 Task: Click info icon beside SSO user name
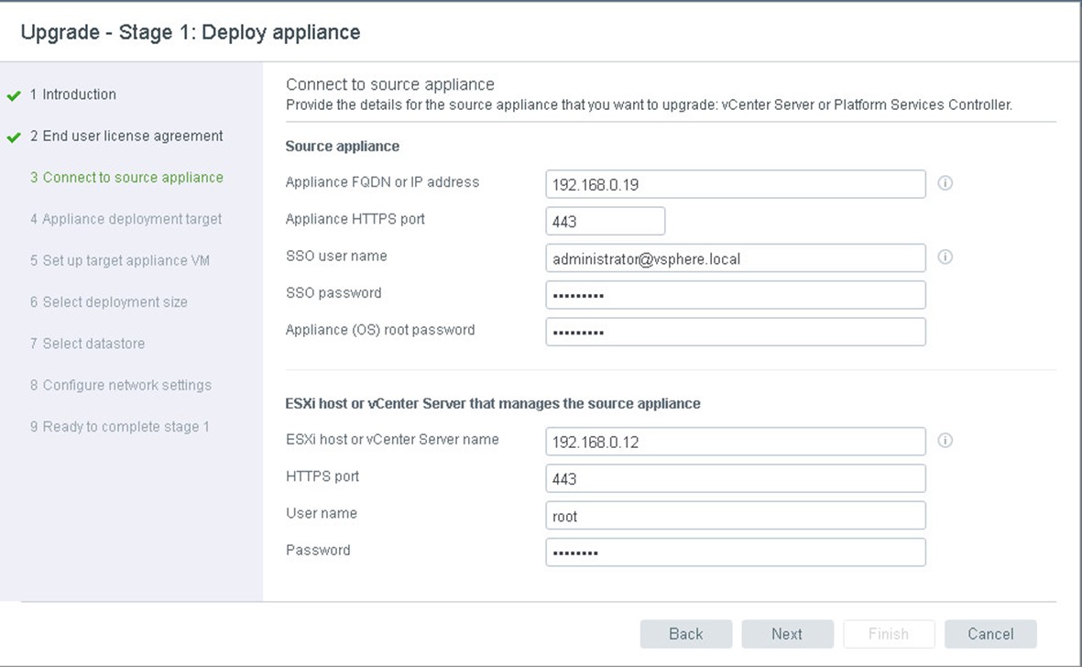click(x=945, y=257)
